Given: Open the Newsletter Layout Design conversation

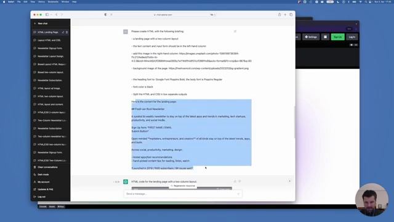Looking at the screenshot, I should pyautogui.click(x=50, y=56).
